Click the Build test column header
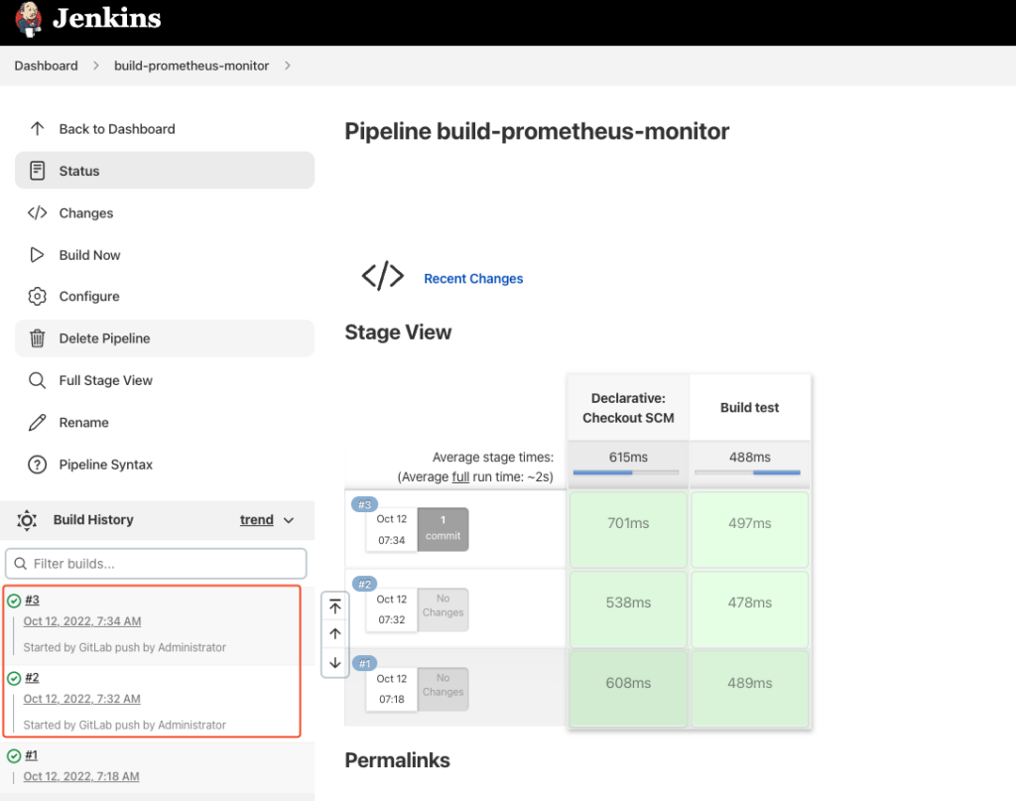The height and width of the screenshot is (801, 1016). point(750,408)
